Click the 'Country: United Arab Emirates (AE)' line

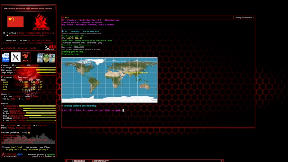82,43
